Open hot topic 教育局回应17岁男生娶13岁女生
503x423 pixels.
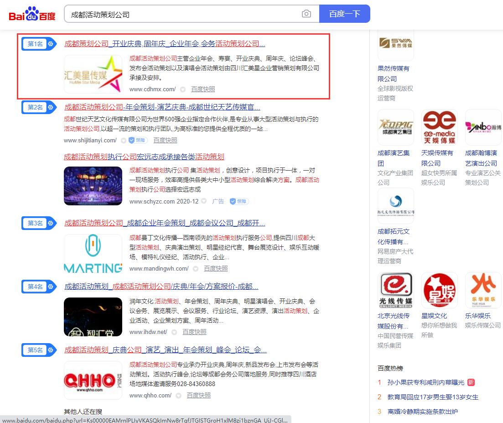click(x=433, y=397)
